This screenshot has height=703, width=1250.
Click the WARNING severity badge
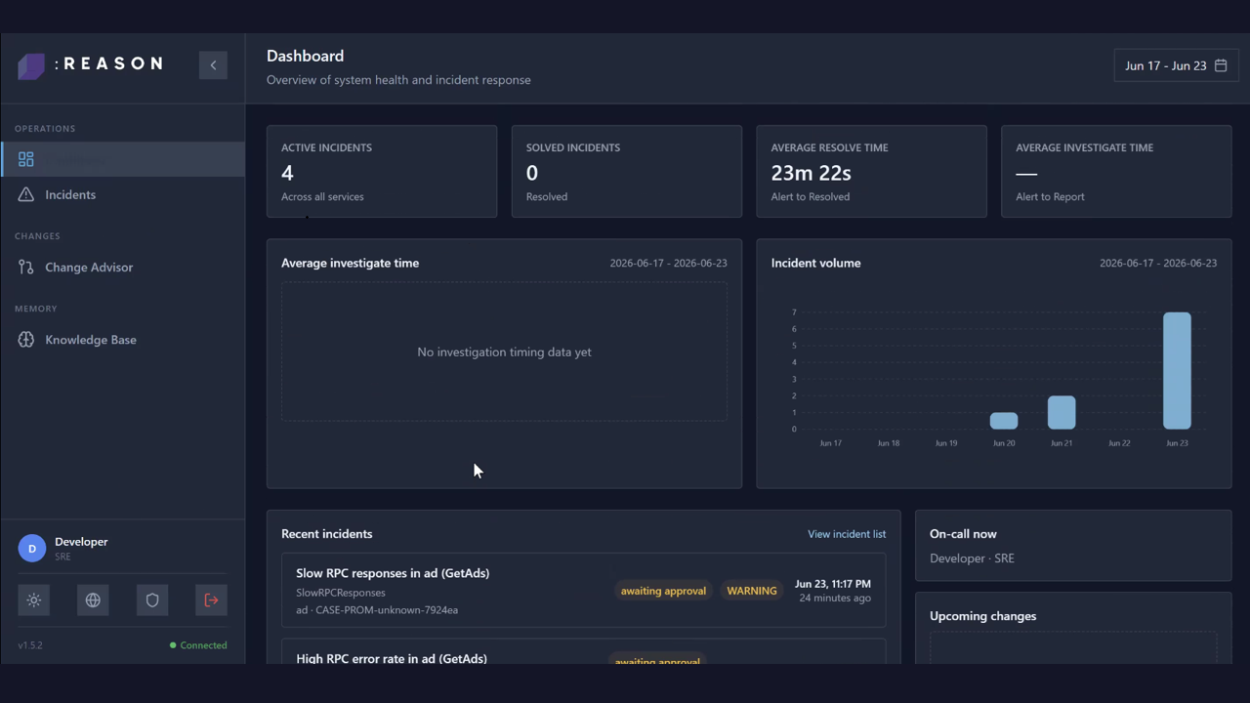point(752,591)
